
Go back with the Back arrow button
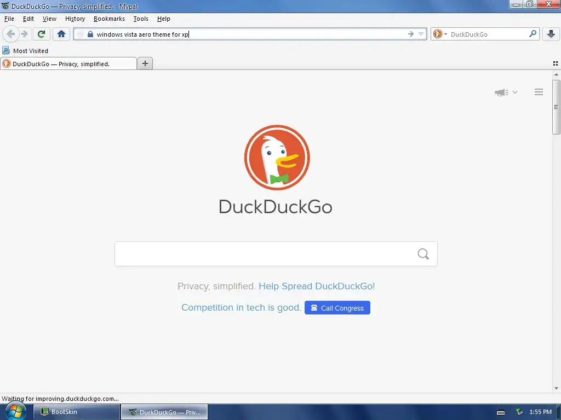[x=11, y=34]
